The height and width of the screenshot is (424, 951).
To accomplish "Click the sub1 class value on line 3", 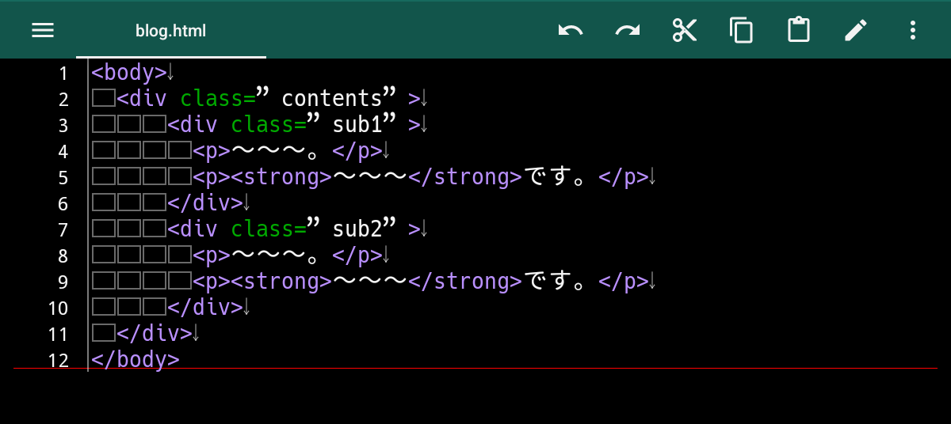I will [357, 125].
